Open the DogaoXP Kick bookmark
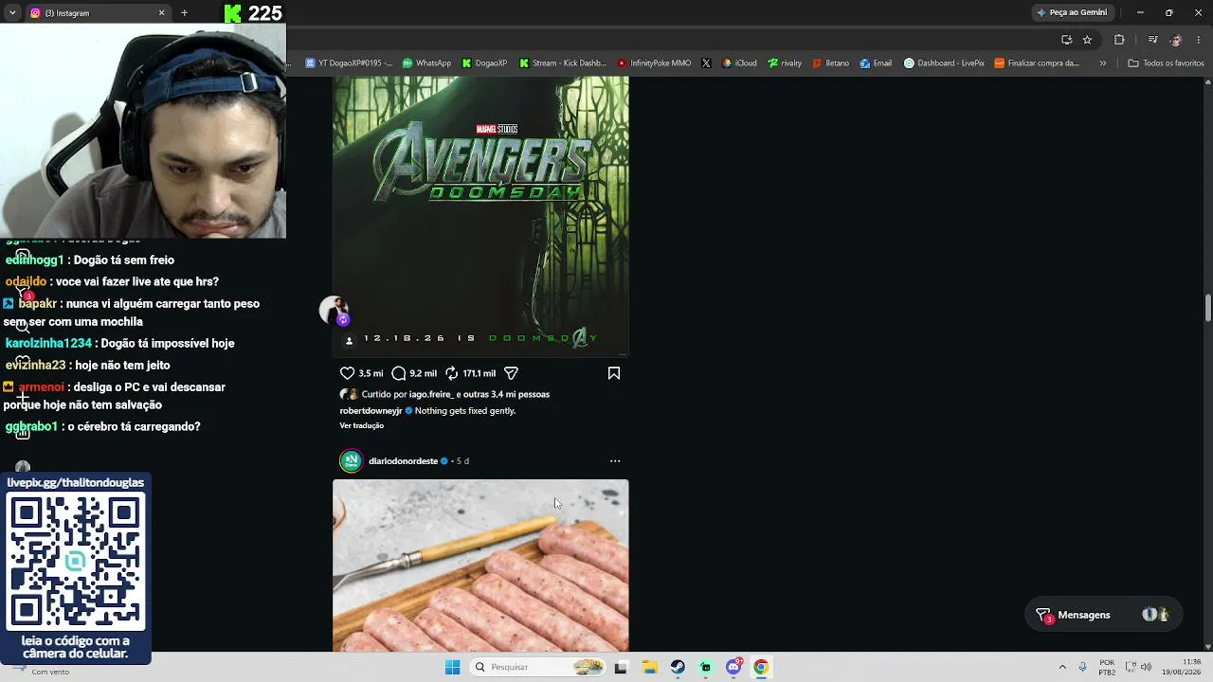The image size is (1213, 682). coord(484,63)
